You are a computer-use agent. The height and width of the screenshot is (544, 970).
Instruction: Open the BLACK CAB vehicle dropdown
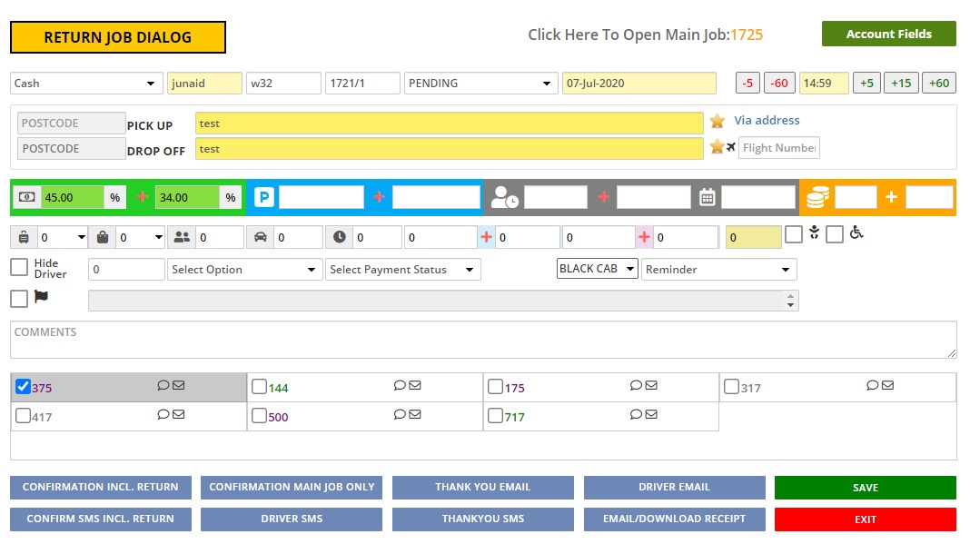[597, 269]
